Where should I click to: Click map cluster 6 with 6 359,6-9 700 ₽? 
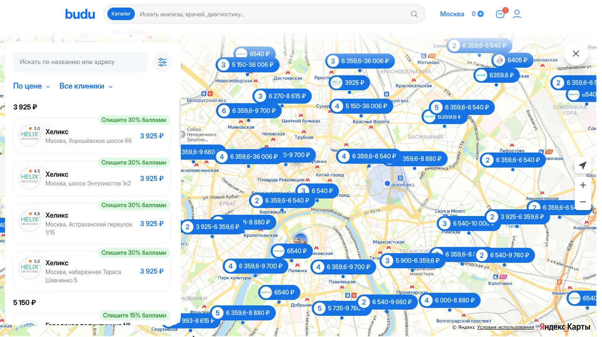coord(249,111)
